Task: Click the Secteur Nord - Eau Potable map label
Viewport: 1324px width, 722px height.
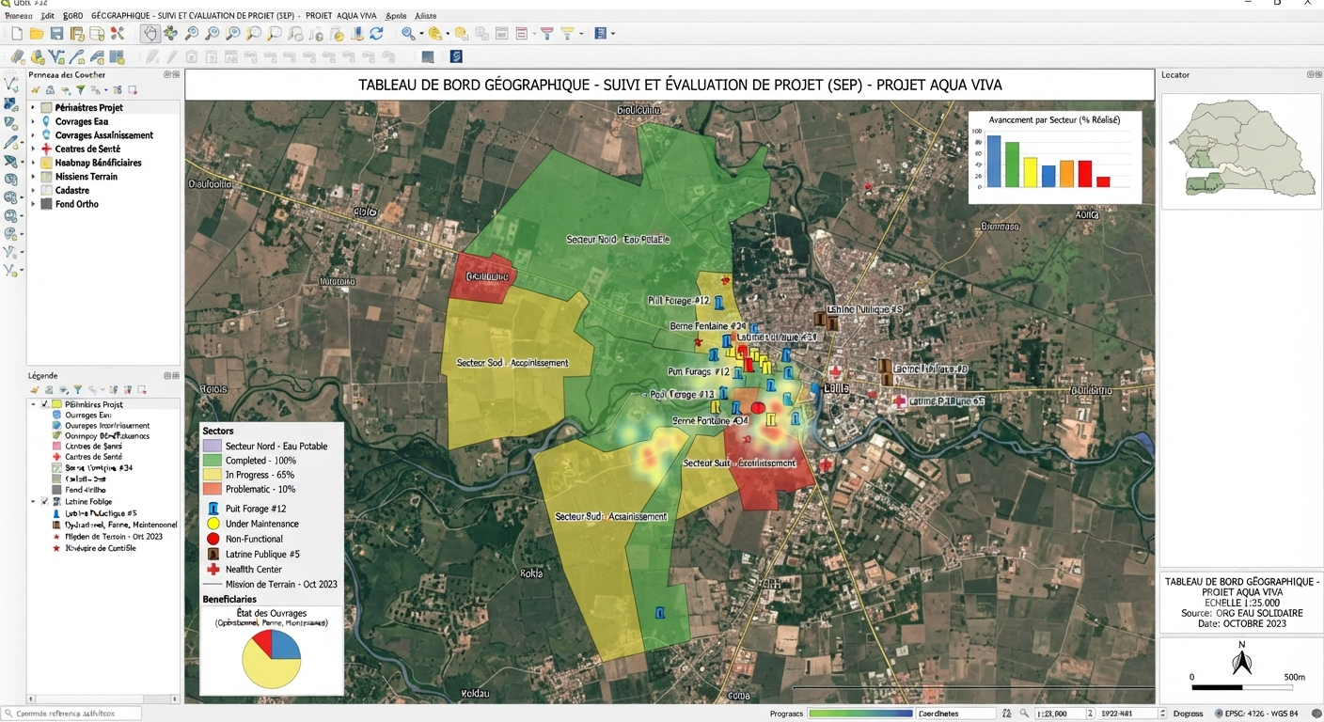Action: tap(618, 240)
